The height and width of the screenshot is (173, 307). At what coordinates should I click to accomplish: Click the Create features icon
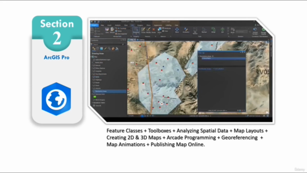(143, 29)
